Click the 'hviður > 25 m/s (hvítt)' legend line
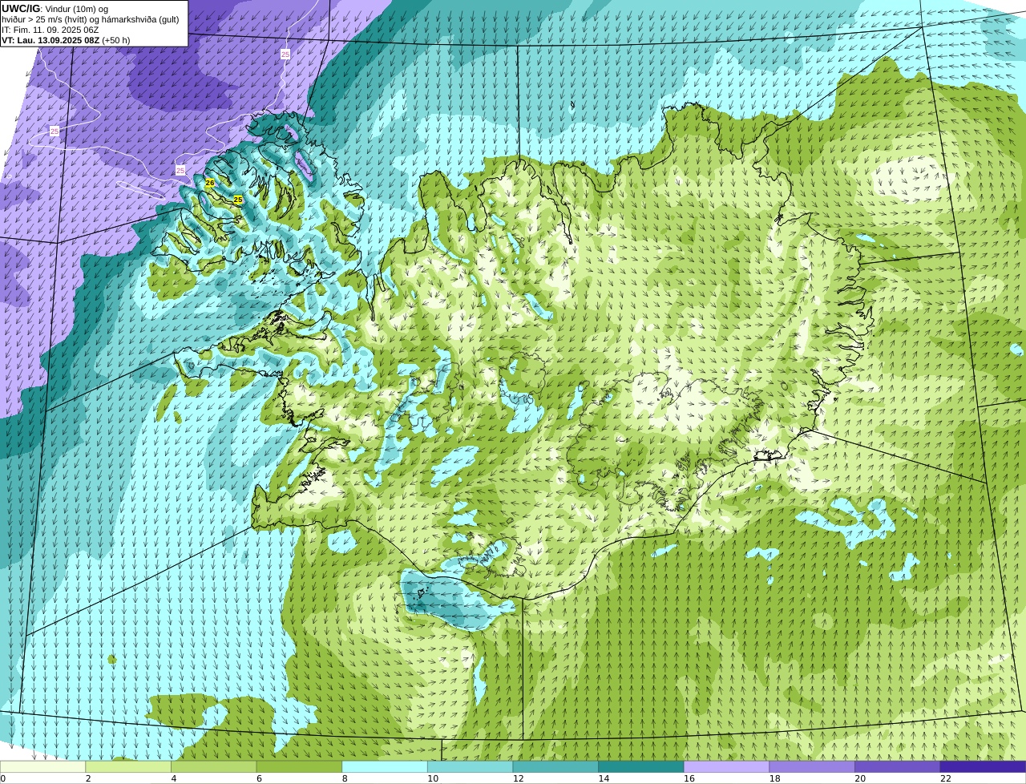 tap(90, 19)
